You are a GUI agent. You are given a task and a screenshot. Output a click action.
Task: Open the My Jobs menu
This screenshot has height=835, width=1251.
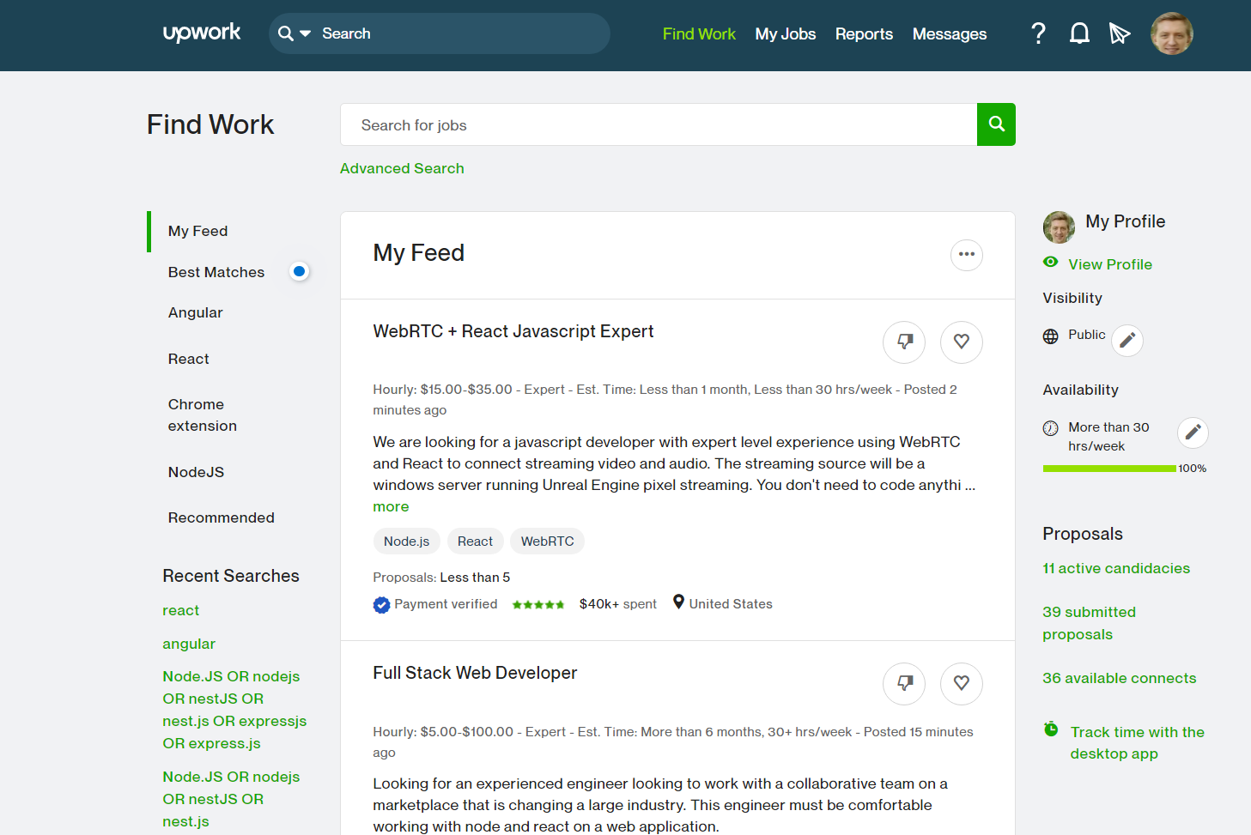pyautogui.click(x=785, y=33)
